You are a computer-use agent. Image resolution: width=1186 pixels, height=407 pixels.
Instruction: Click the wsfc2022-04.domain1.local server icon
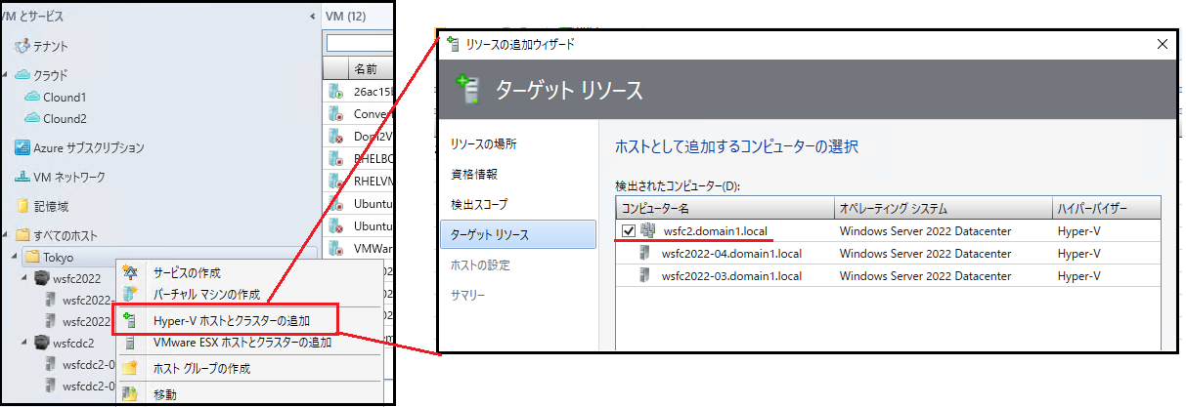click(x=646, y=254)
